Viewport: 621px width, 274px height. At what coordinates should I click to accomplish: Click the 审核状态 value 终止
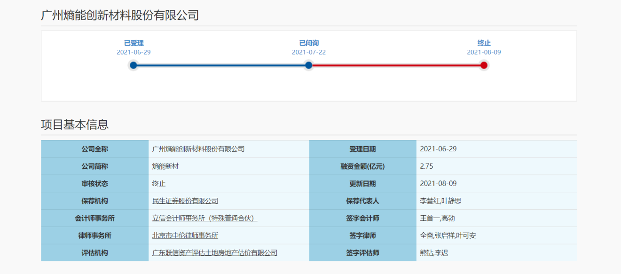159,184
